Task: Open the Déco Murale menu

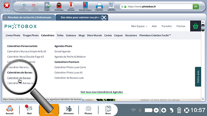Action: (x=94, y=35)
